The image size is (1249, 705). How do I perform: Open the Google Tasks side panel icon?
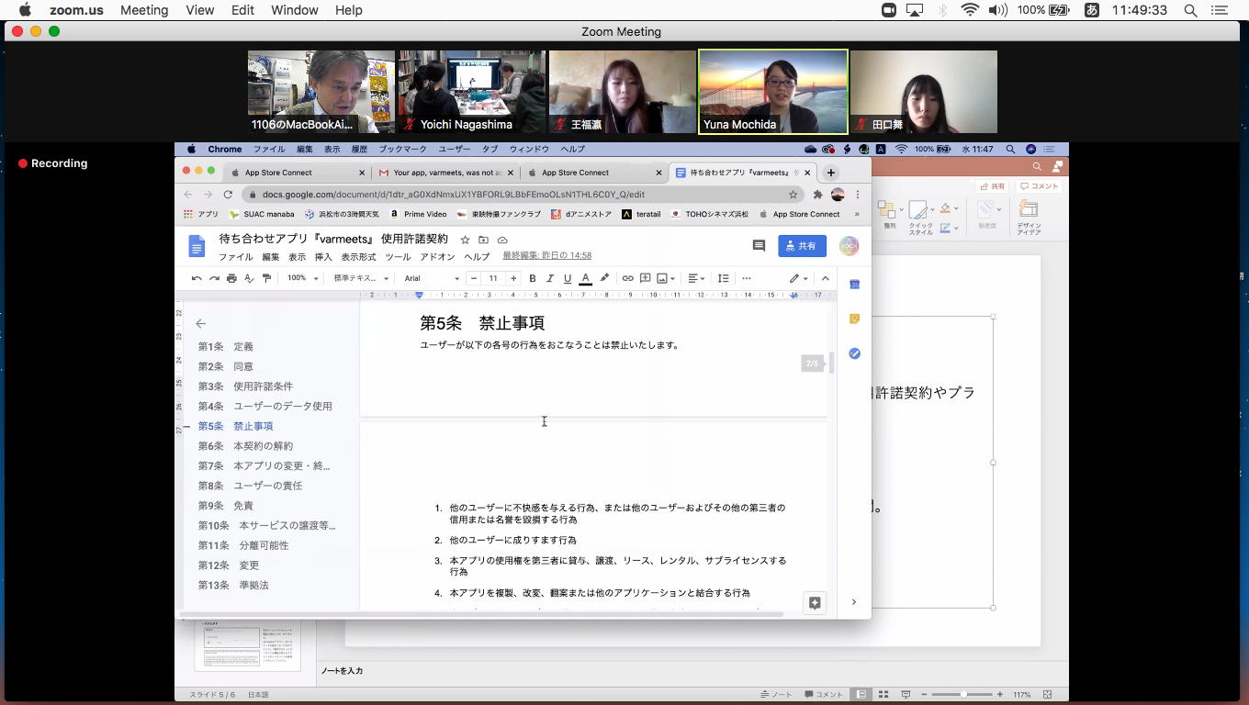pos(854,353)
